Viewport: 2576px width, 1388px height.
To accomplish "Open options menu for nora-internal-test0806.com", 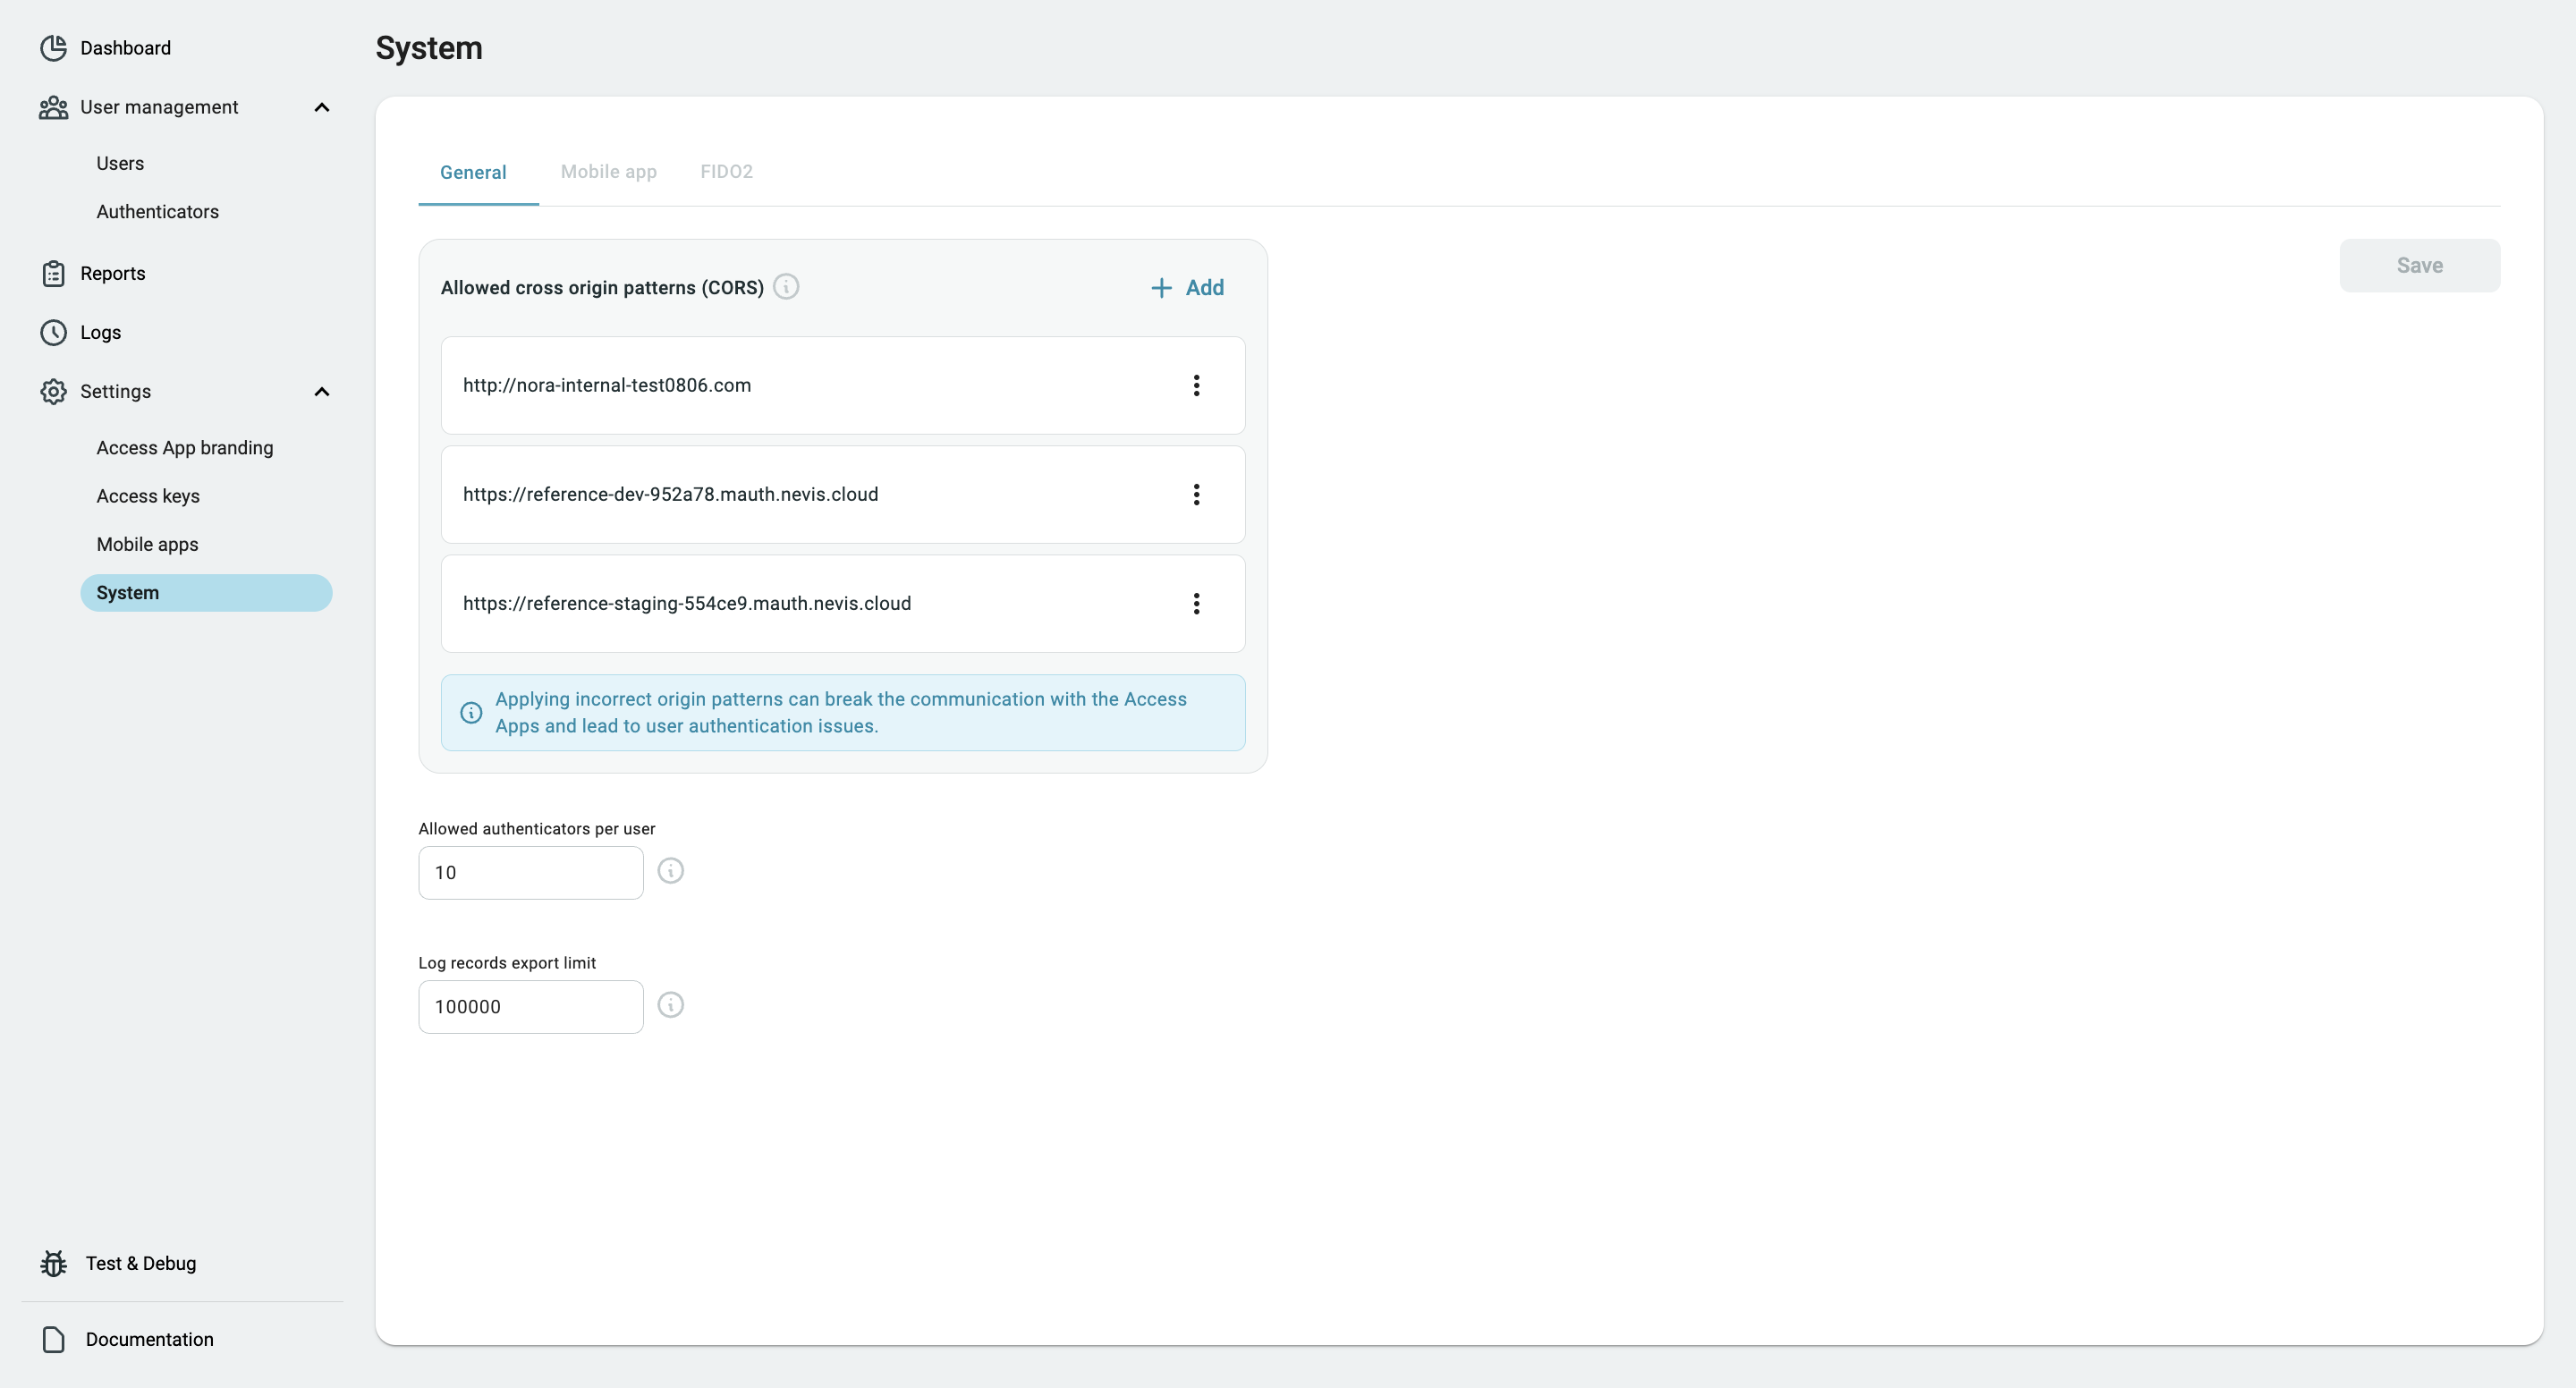I will pyautogui.click(x=1196, y=385).
